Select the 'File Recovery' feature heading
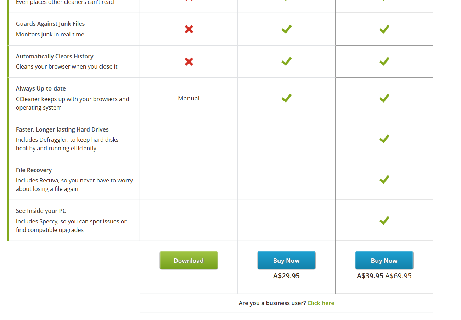 (34, 170)
